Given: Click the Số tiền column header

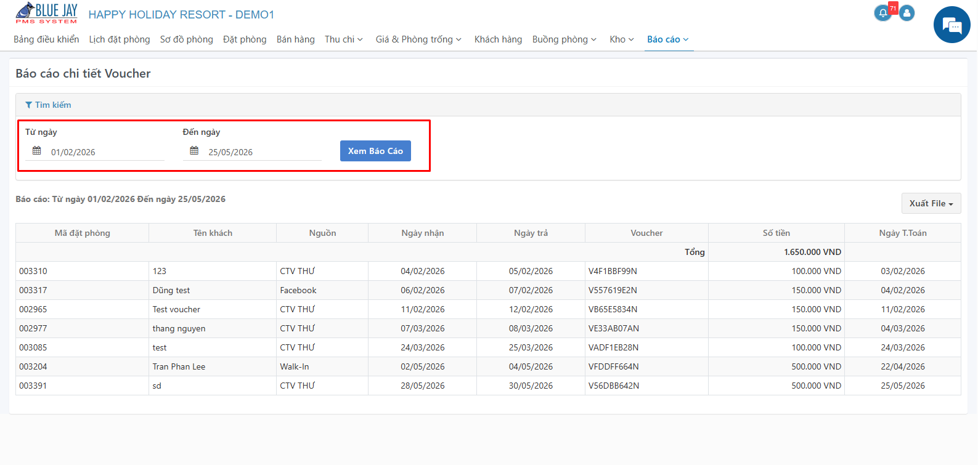Looking at the screenshot, I should coord(776,233).
